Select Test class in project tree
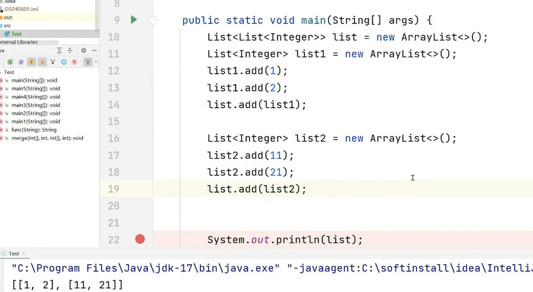The width and height of the screenshot is (533, 292). point(16,34)
